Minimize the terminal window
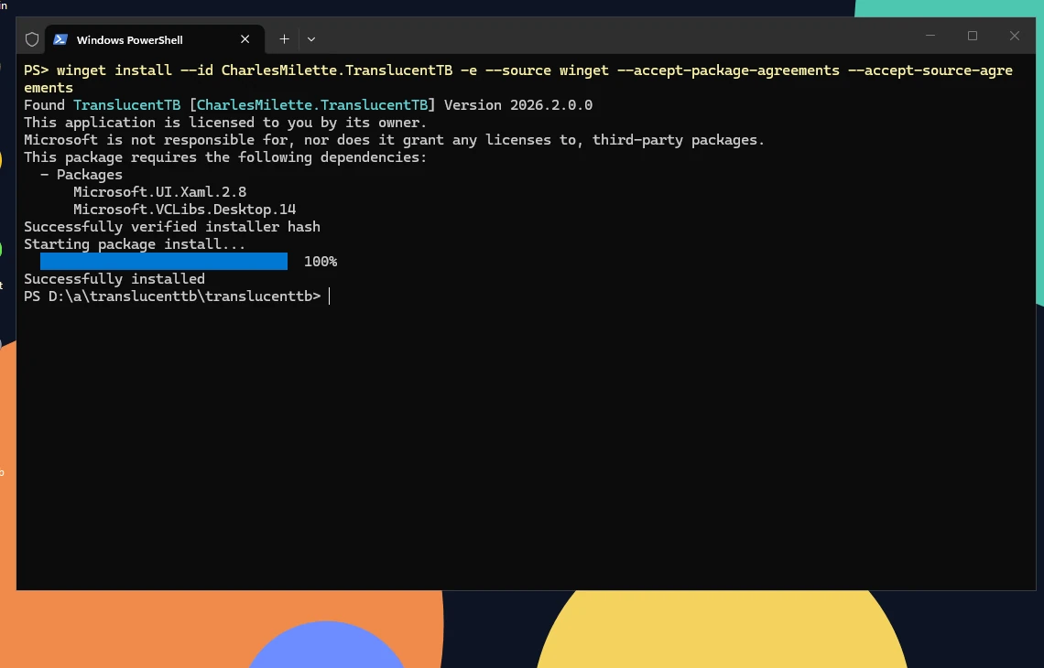The width and height of the screenshot is (1044, 668). (930, 36)
